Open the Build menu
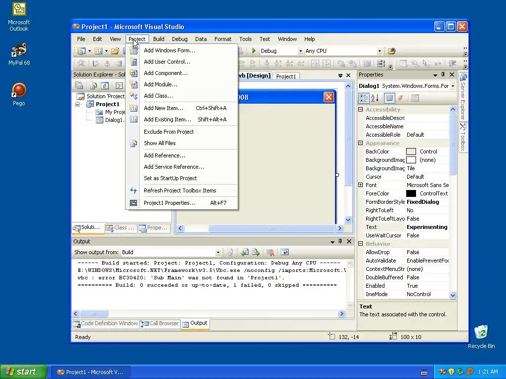 click(159, 39)
